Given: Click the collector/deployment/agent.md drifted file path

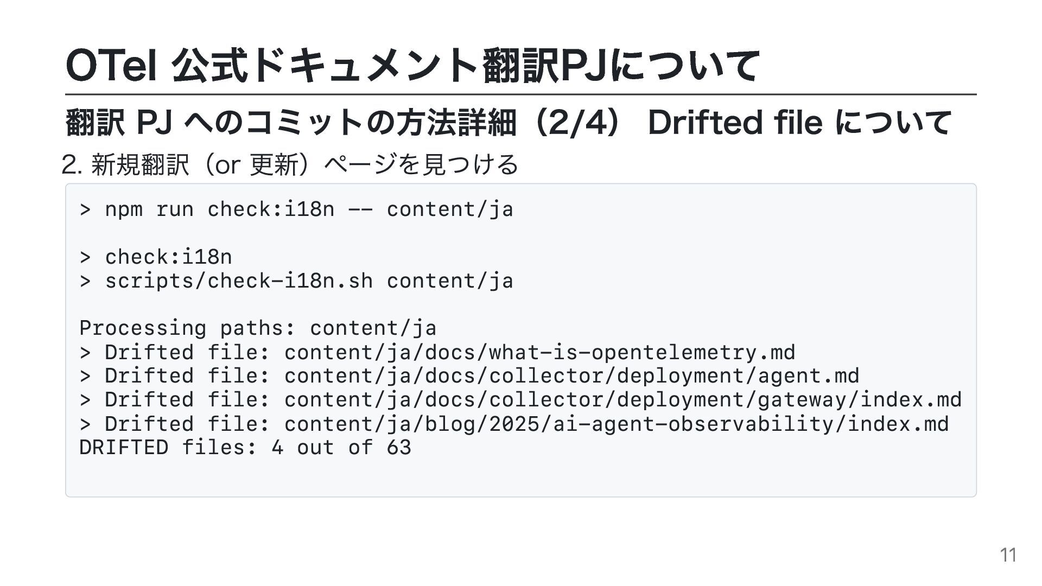Looking at the screenshot, I should pos(572,376).
